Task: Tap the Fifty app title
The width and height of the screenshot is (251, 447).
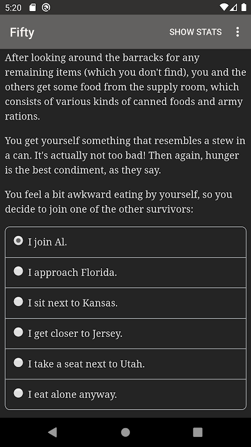Action: [22, 32]
